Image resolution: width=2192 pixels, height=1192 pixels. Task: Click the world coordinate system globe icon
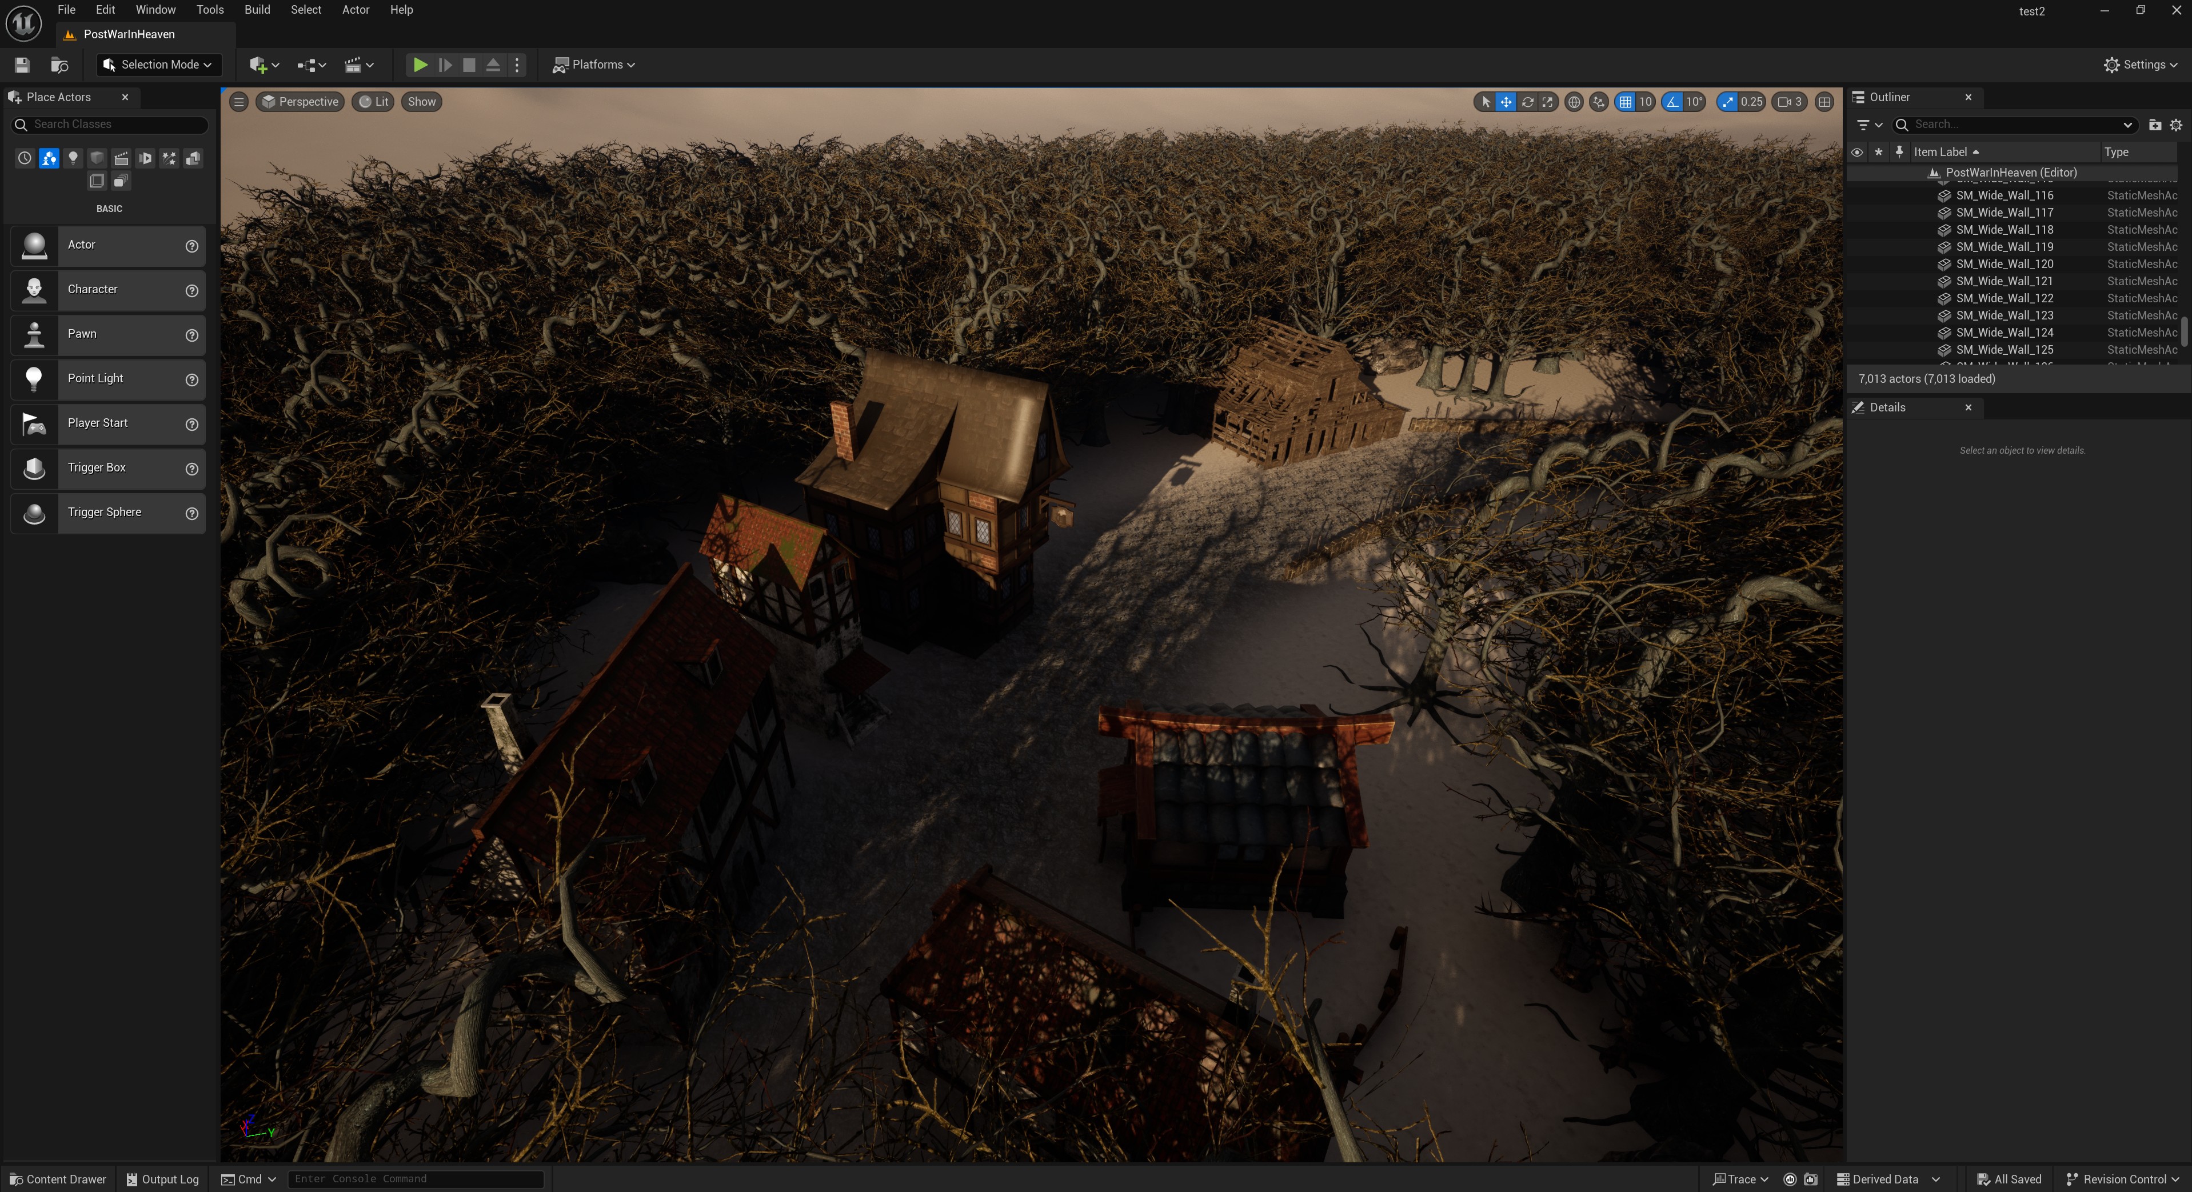[1574, 102]
